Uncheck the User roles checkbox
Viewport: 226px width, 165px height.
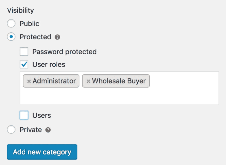(x=24, y=64)
